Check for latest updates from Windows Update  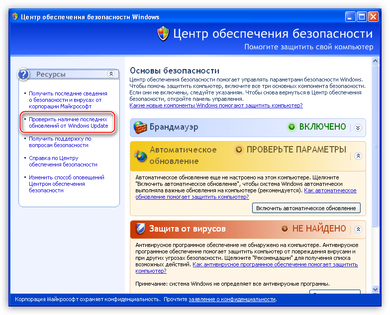[69, 122]
